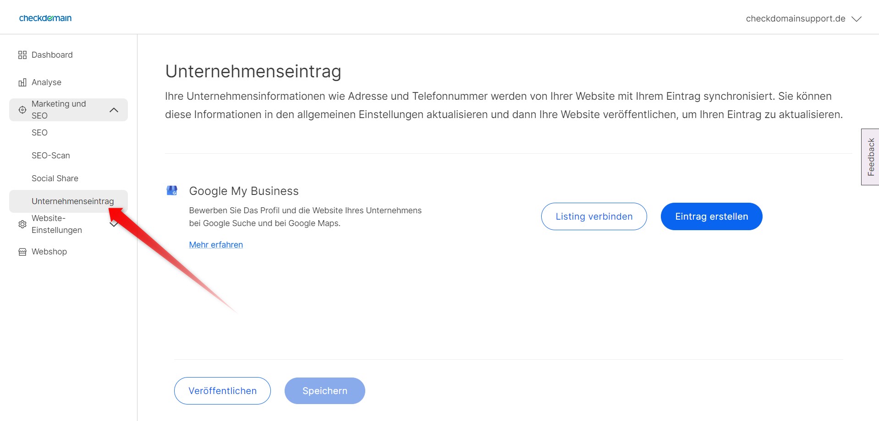Expand the Website-Einstellungen section
The height and width of the screenshot is (421, 879).
(x=114, y=224)
